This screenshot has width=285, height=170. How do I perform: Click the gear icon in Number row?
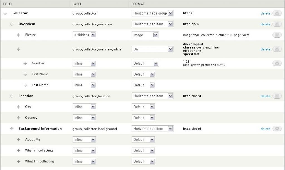click(277, 63)
